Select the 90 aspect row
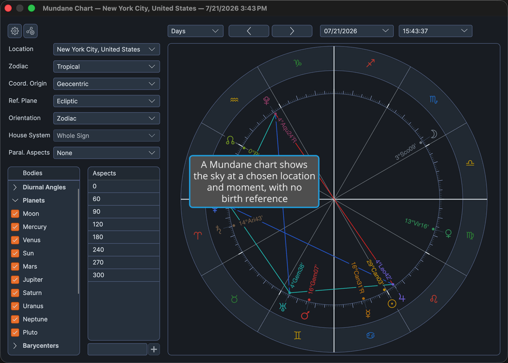This screenshot has height=363, width=508. click(124, 211)
